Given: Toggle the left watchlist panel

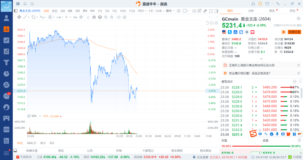Looking at the screenshot, I should click(16, 11).
